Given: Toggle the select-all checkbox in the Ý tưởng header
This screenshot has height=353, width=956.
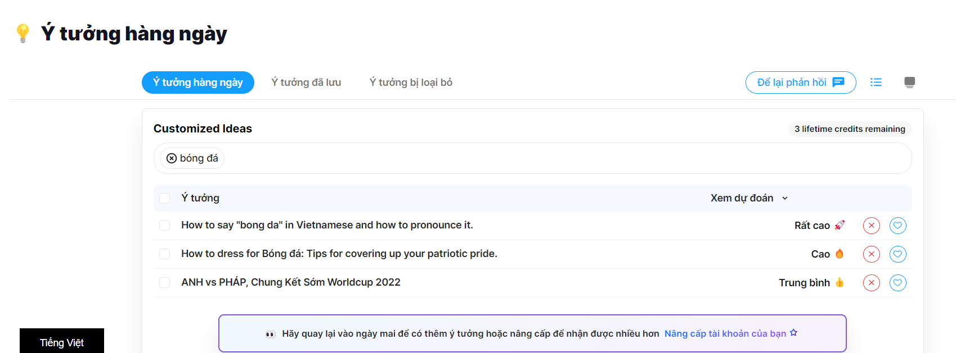Looking at the screenshot, I should (165, 198).
